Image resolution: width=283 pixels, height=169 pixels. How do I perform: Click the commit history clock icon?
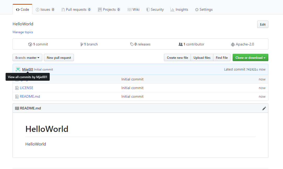30,44
